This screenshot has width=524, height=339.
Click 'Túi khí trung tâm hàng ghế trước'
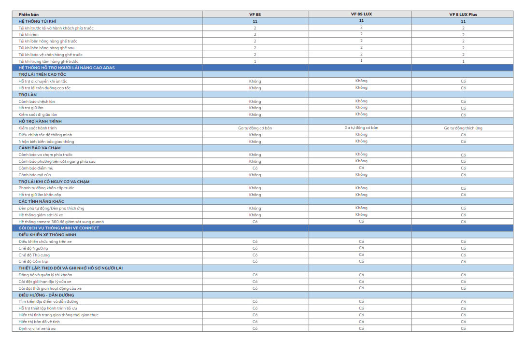click(48, 61)
